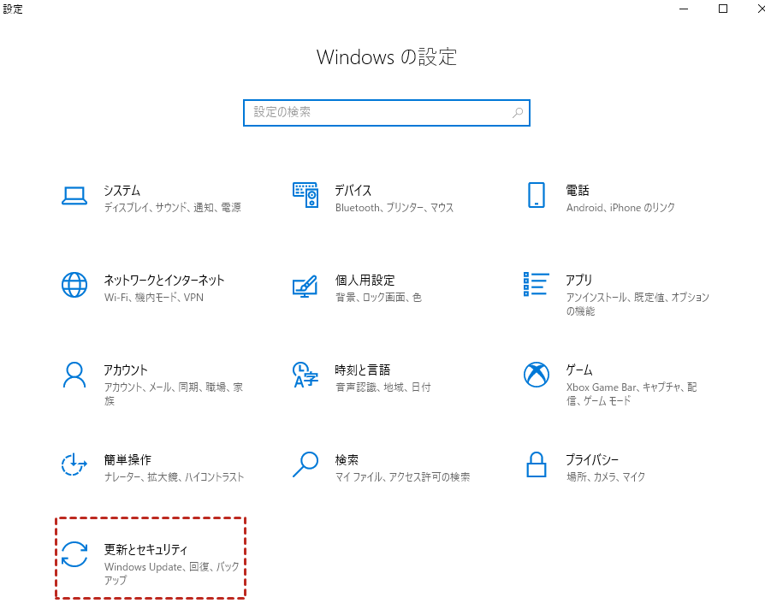Click the マイ ファイル、アクセス許可の検索 description

[x=402, y=476]
